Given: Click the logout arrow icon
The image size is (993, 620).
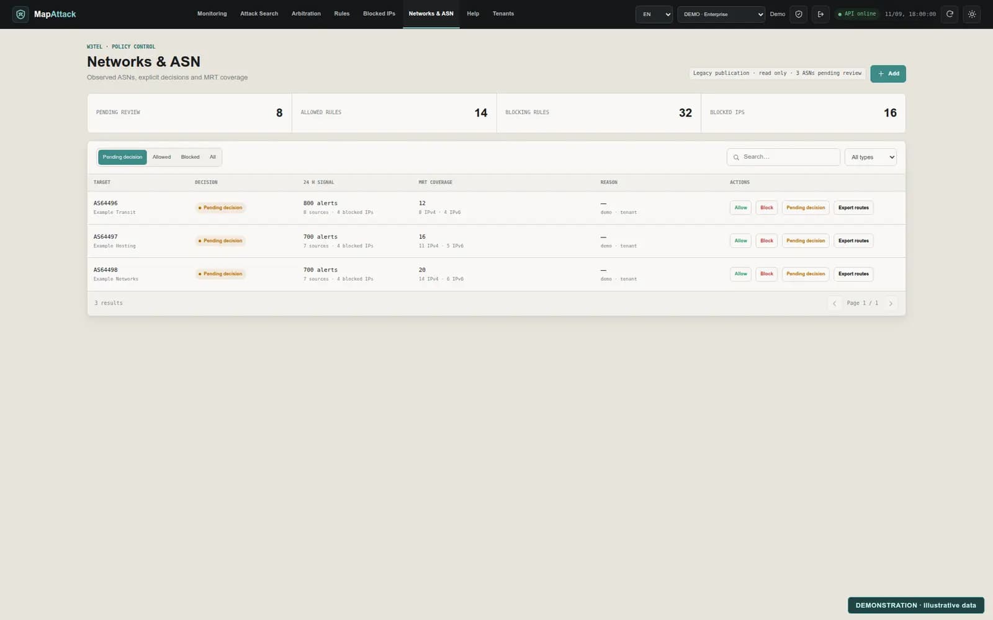Looking at the screenshot, I should coord(820,14).
